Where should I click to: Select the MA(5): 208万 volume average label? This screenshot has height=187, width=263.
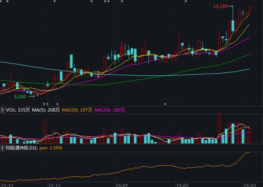pos(46,110)
